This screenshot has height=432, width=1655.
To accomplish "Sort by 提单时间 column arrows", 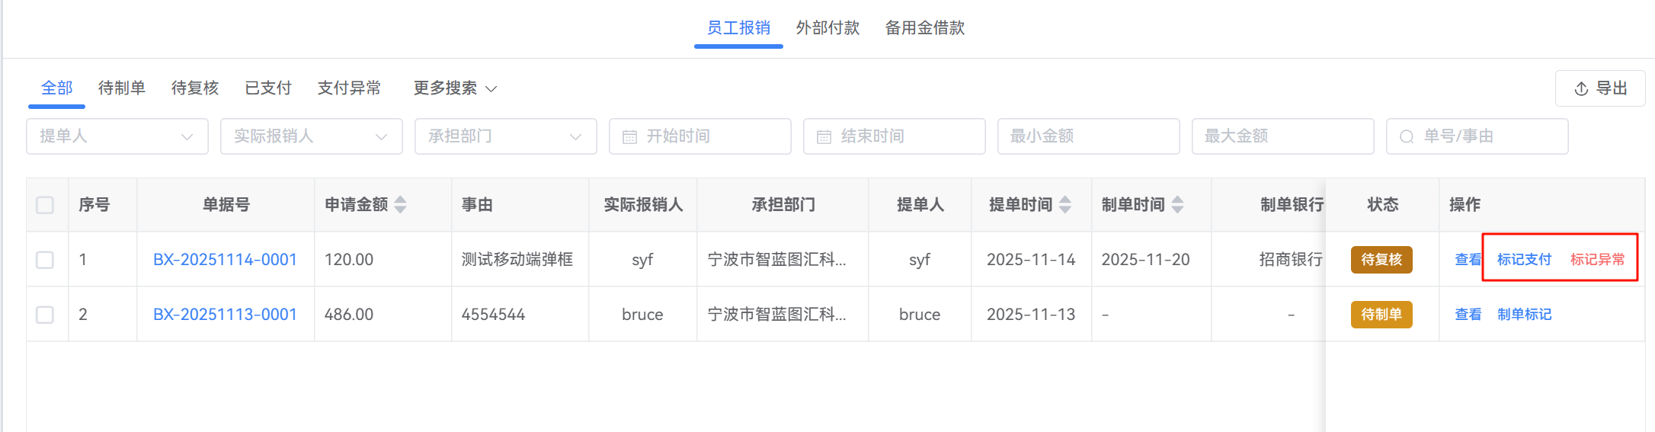I will pos(1065,204).
